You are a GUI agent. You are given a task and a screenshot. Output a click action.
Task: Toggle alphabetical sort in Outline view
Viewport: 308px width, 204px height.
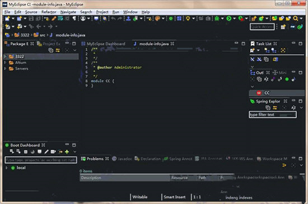coord(266,79)
